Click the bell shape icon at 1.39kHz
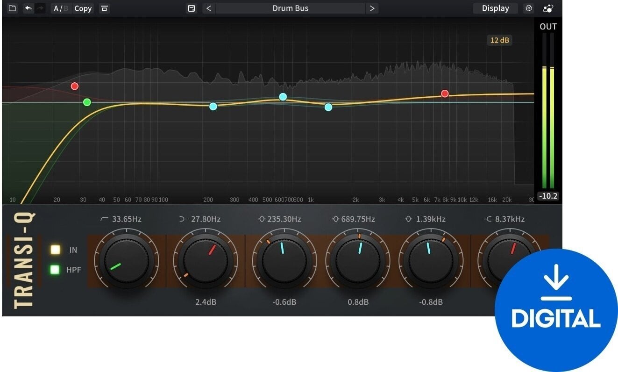 pyautogui.click(x=409, y=219)
